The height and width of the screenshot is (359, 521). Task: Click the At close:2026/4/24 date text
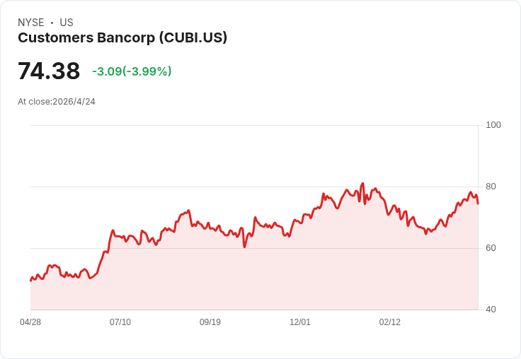click(x=57, y=102)
